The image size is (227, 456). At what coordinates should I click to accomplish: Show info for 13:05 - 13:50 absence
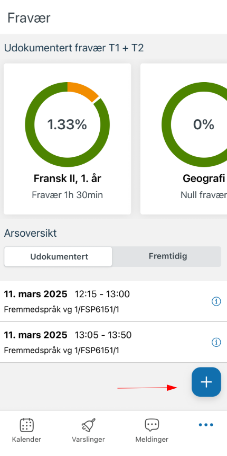[216, 343]
